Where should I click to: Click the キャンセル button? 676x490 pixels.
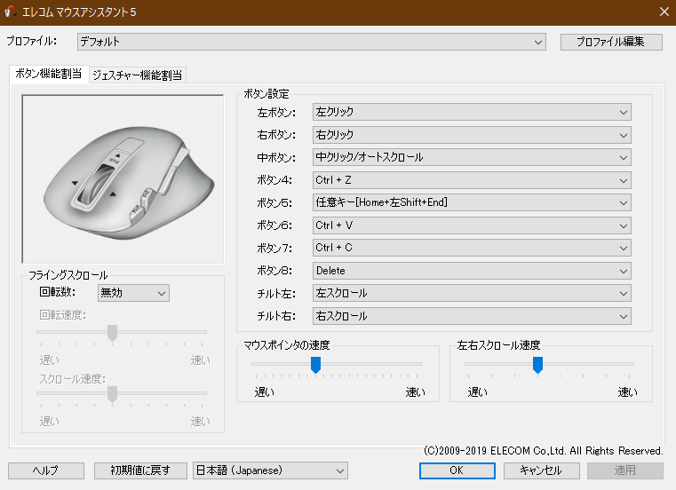(542, 470)
